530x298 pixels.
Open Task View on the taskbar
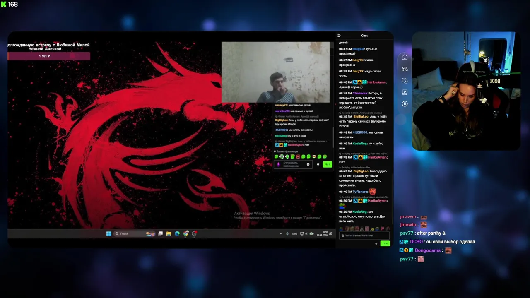(160, 233)
